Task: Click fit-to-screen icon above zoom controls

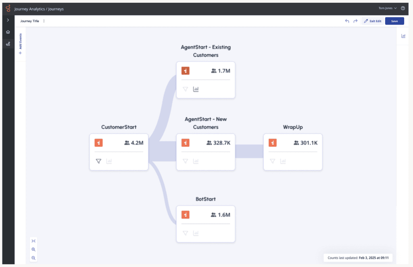Action: pos(33,241)
